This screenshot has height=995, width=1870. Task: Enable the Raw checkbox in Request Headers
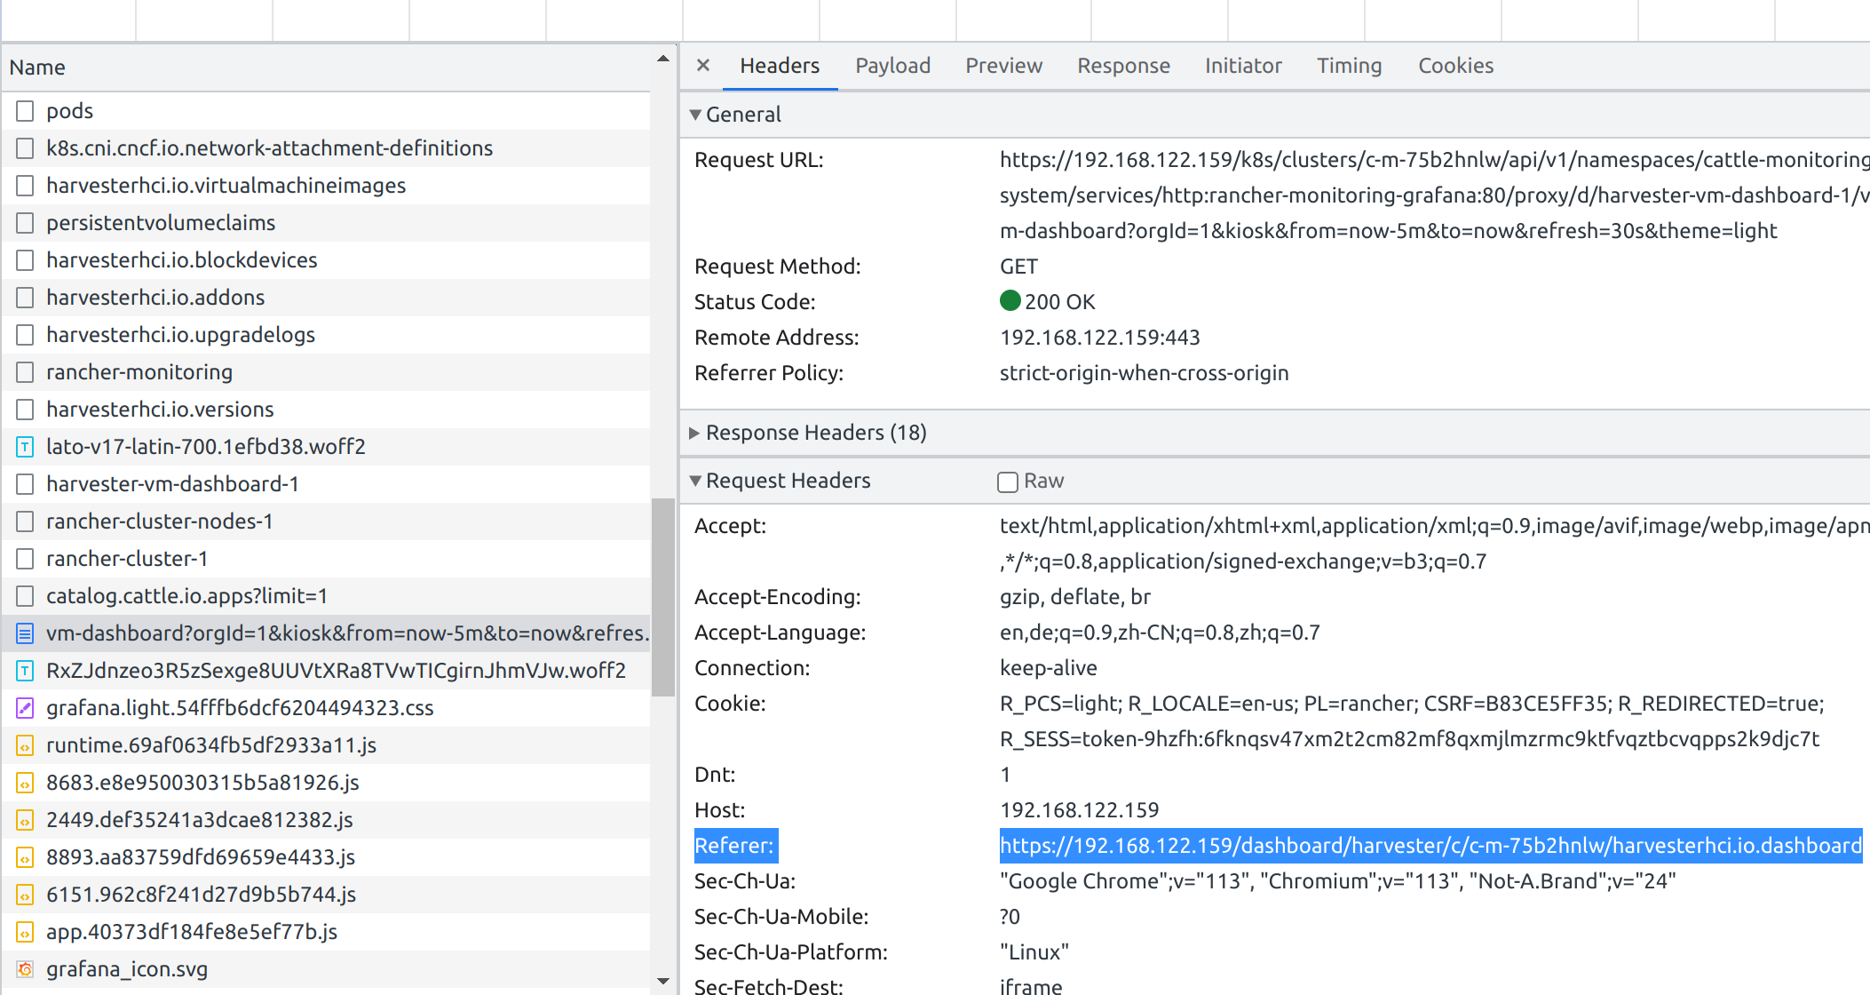[1008, 482]
